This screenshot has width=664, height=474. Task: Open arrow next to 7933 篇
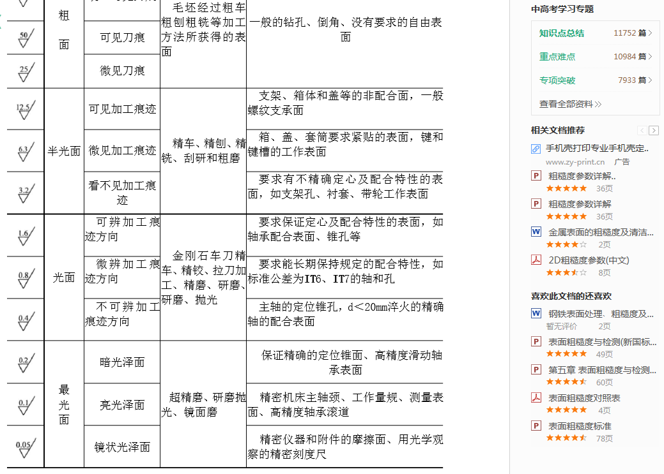click(650, 80)
